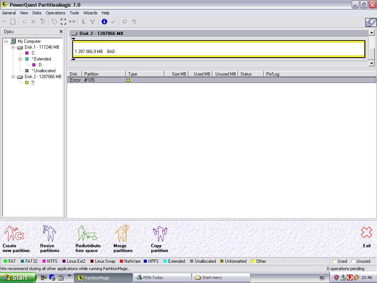This screenshot has height=283, width=377.
Task: Click the NTFS magenta legend swatch
Action: tap(44, 261)
